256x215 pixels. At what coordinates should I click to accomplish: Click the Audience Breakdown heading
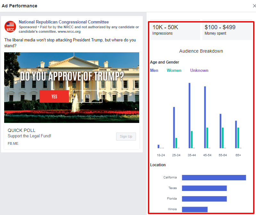point(201,51)
